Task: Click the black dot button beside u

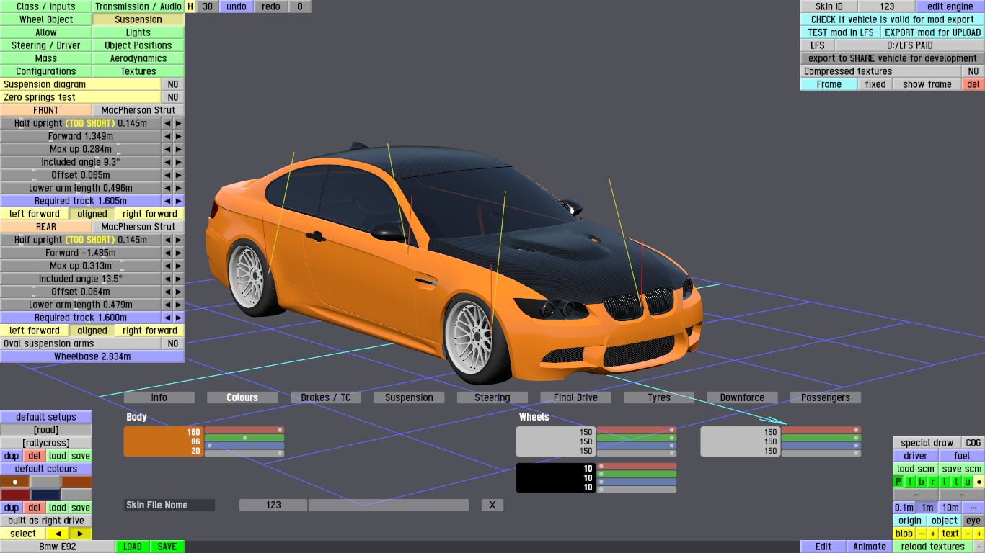Action: coord(979,482)
